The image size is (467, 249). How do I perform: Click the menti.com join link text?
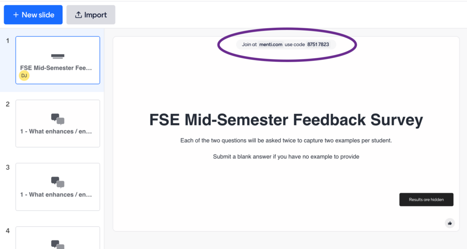(270, 45)
